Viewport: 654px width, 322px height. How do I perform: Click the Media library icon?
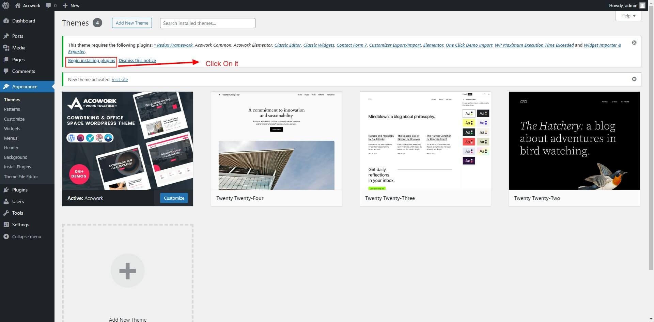pyautogui.click(x=6, y=48)
